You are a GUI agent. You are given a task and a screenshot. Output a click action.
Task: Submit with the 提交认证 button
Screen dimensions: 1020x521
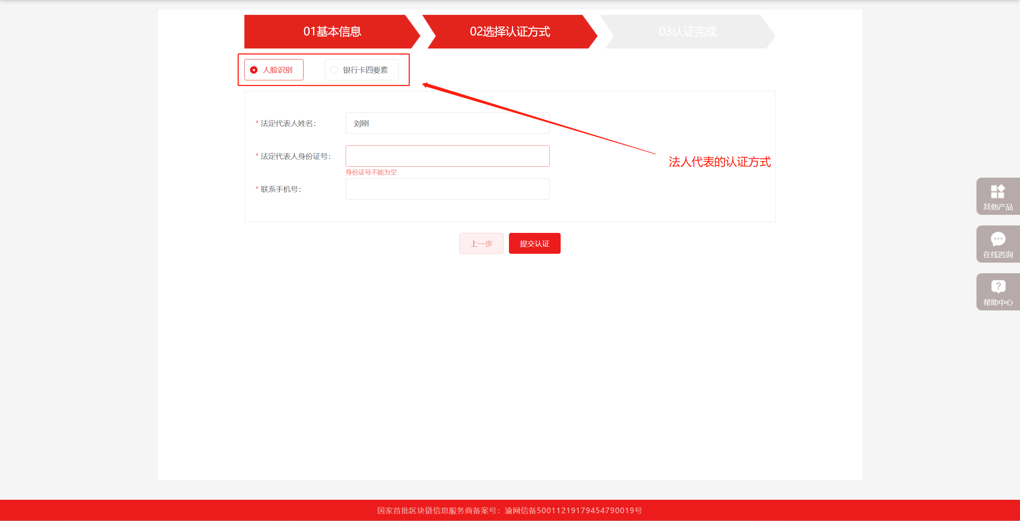pos(534,244)
